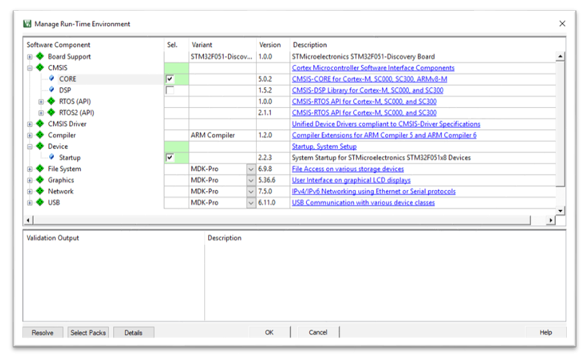Click the Compiler green diamond icon
The height and width of the screenshot is (357, 584).
tap(40, 135)
